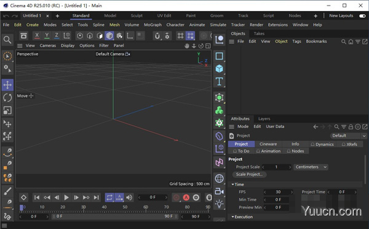369x229 pixels.
Task: Toggle Enable Snap magnet
Action: pyautogui.click(x=157, y=36)
